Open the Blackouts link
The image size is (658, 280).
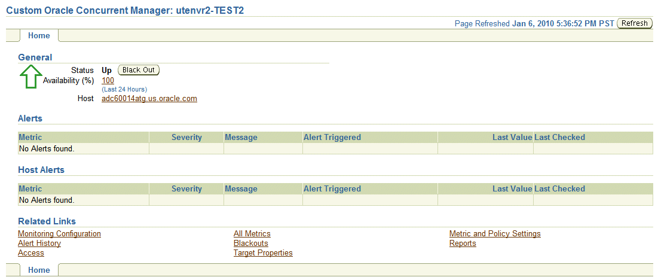click(x=251, y=244)
